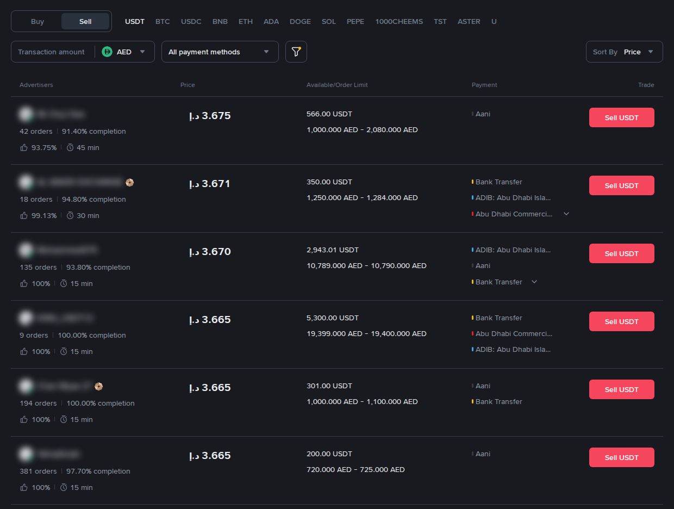Select the DOGE coin tab
The height and width of the screenshot is (509, 674).
coord(300,21)
